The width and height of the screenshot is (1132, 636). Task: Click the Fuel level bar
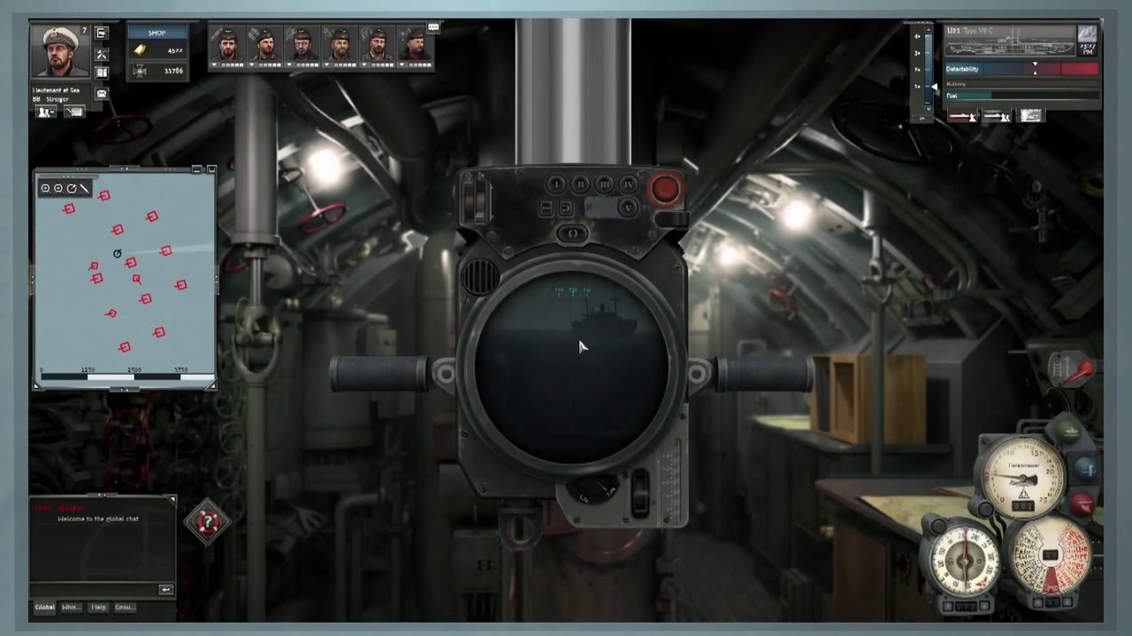click(1021, 95)
